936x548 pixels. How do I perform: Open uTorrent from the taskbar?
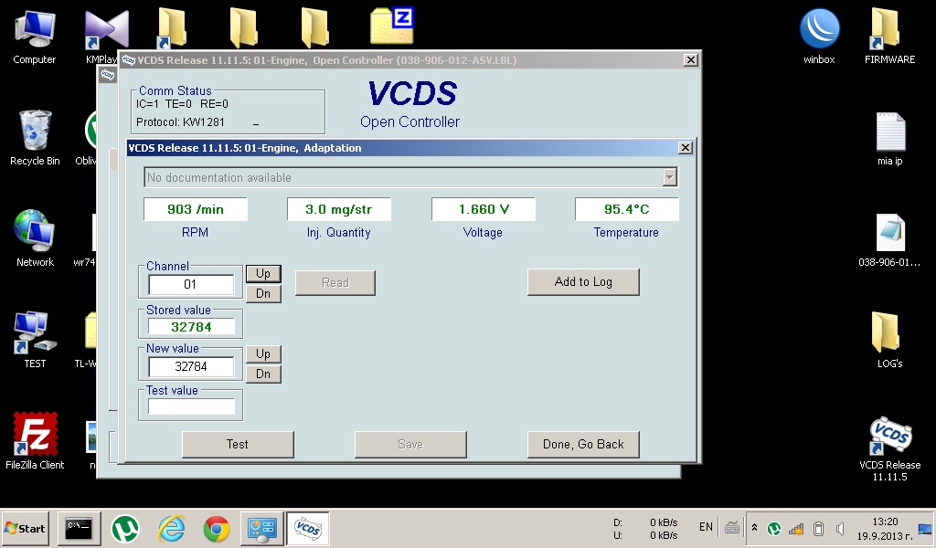coord(125,528)
